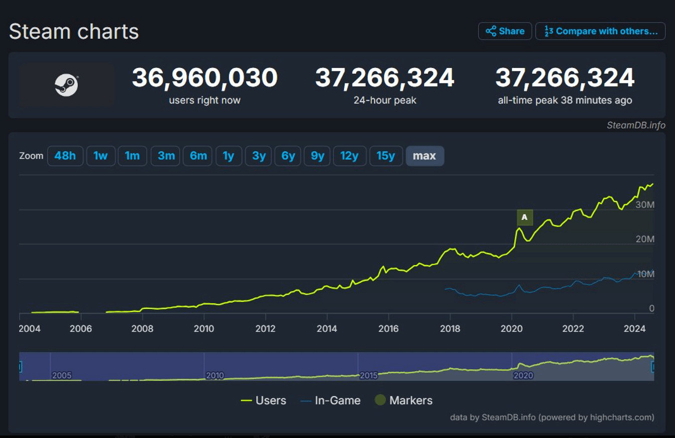
Task: Select the max zoom button
Action: 424,156
